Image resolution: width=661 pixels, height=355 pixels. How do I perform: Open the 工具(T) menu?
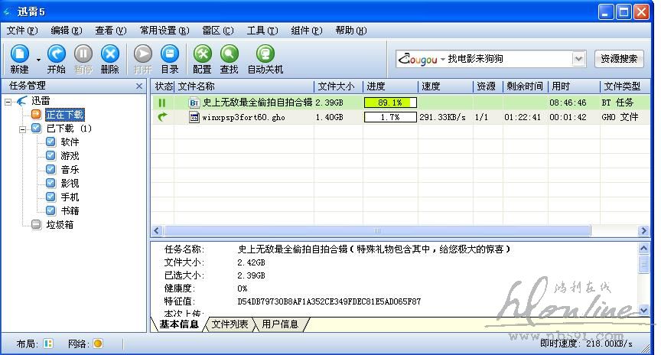262,31
